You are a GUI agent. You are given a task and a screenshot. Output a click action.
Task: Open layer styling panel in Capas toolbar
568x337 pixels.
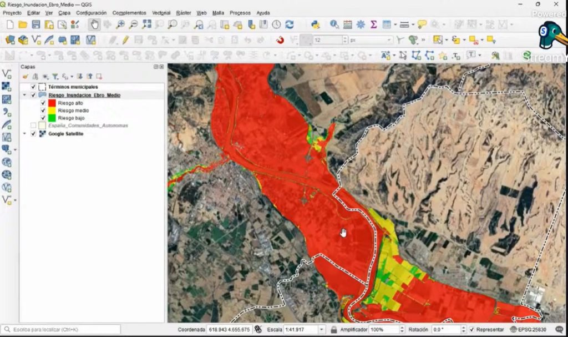(25, 77)
